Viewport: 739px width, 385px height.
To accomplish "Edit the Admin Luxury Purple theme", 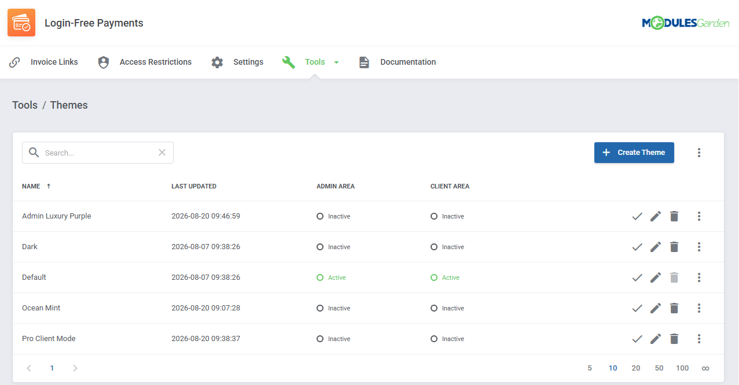I will pyautogui.click(x=656, y=216).
